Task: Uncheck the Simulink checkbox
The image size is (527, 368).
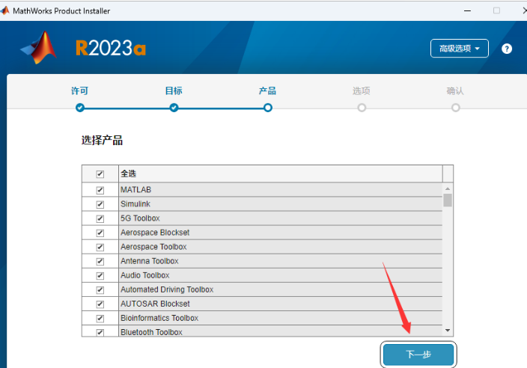Action: point(100,204)
